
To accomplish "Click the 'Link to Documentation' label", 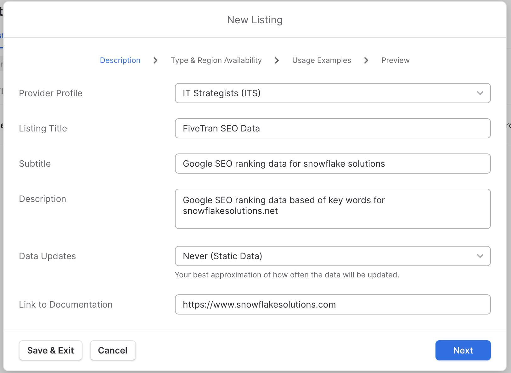I will [x=66, y=304].
